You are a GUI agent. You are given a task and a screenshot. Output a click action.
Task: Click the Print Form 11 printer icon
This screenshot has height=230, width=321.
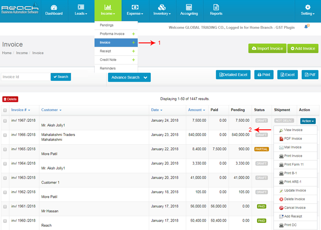tap(281, 165)
